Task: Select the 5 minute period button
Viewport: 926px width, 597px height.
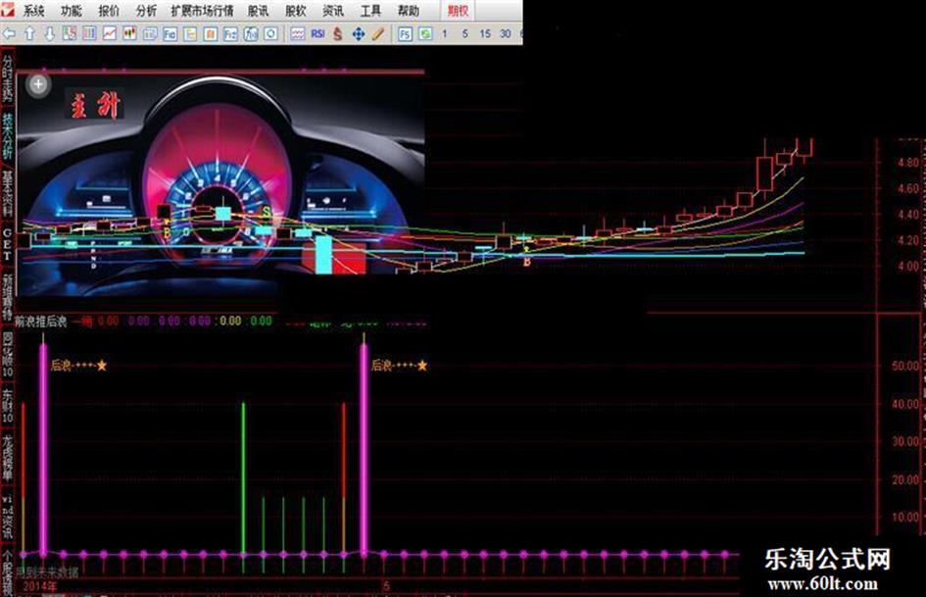Action: (x=464, y=33)
